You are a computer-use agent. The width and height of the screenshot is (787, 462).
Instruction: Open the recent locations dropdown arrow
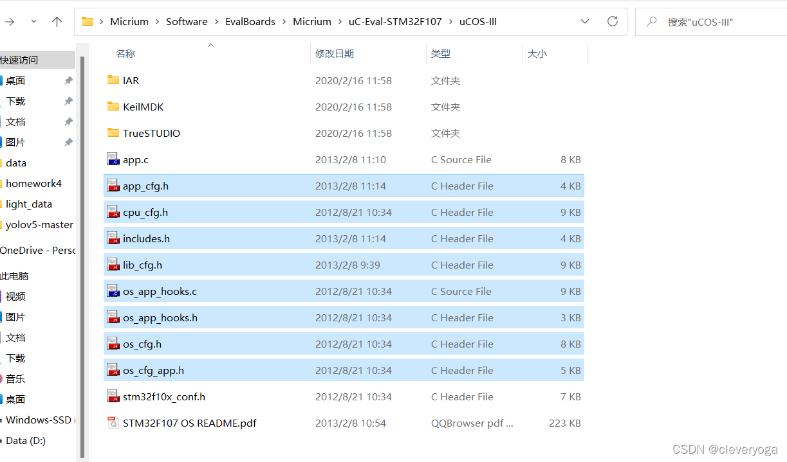click(33, 21)
